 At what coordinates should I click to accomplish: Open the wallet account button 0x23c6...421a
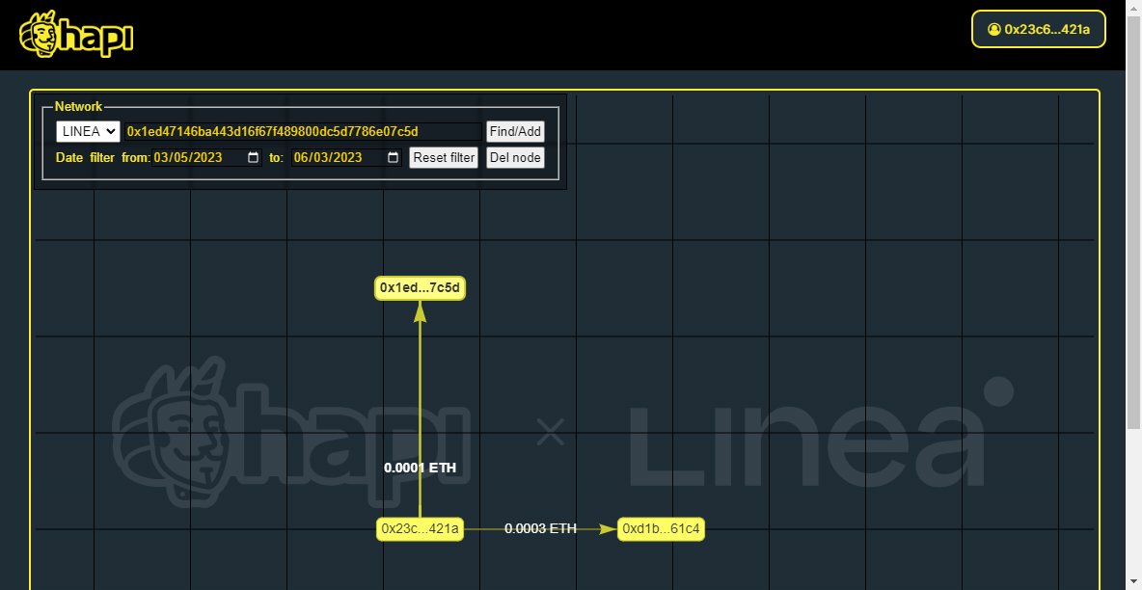tap(1039, 29)
